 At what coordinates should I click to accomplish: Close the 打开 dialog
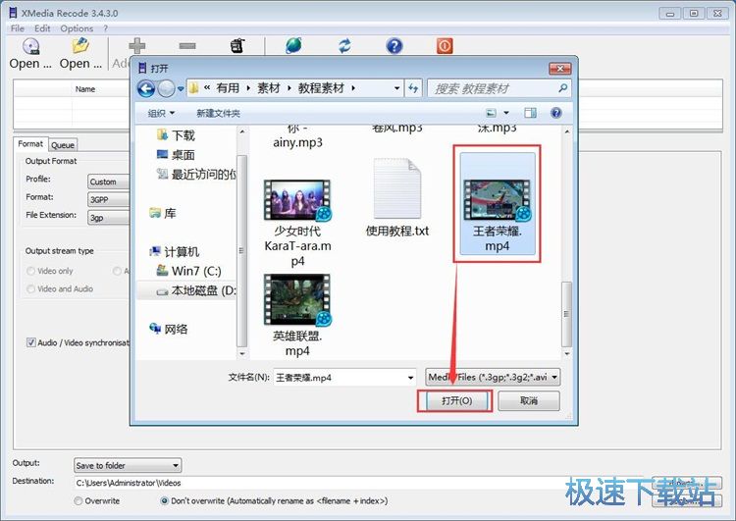(x=560, y=69)
